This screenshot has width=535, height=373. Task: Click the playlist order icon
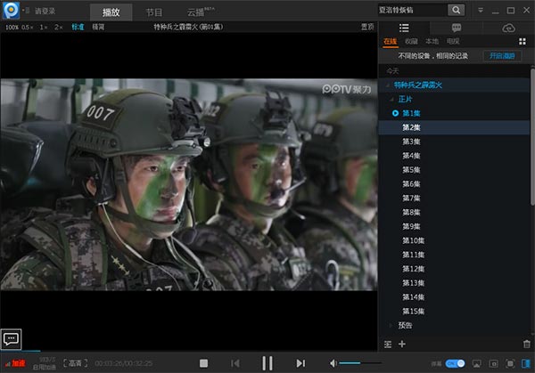click(x=388, y=345)
